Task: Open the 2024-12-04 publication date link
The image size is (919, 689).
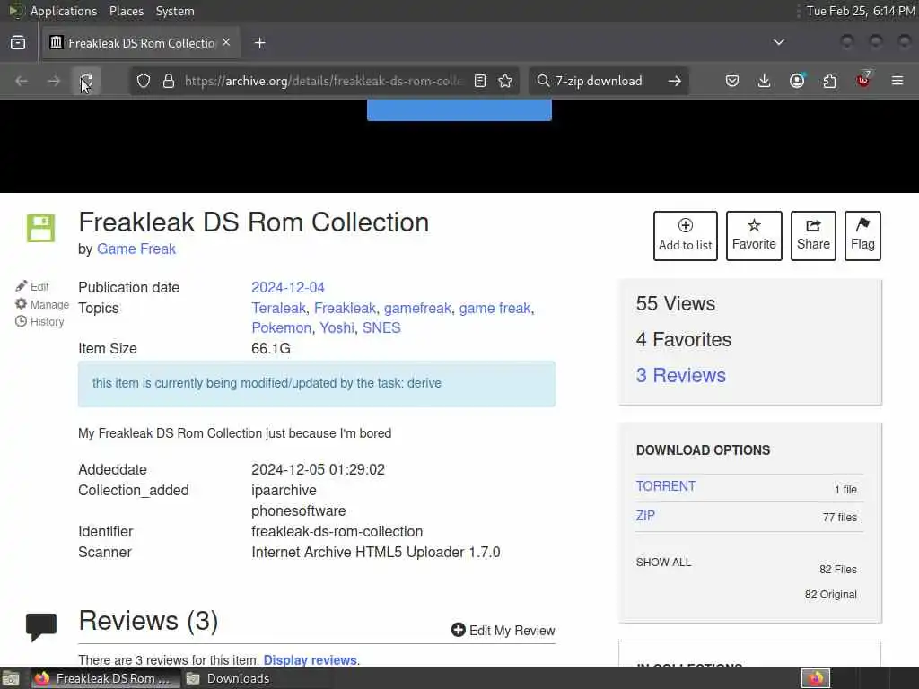Action: pos(288,288)
